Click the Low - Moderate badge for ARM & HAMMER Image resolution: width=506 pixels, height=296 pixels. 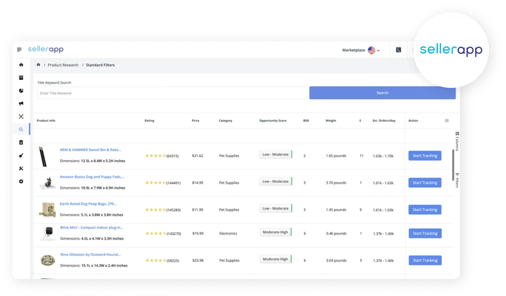pos(276,154)
